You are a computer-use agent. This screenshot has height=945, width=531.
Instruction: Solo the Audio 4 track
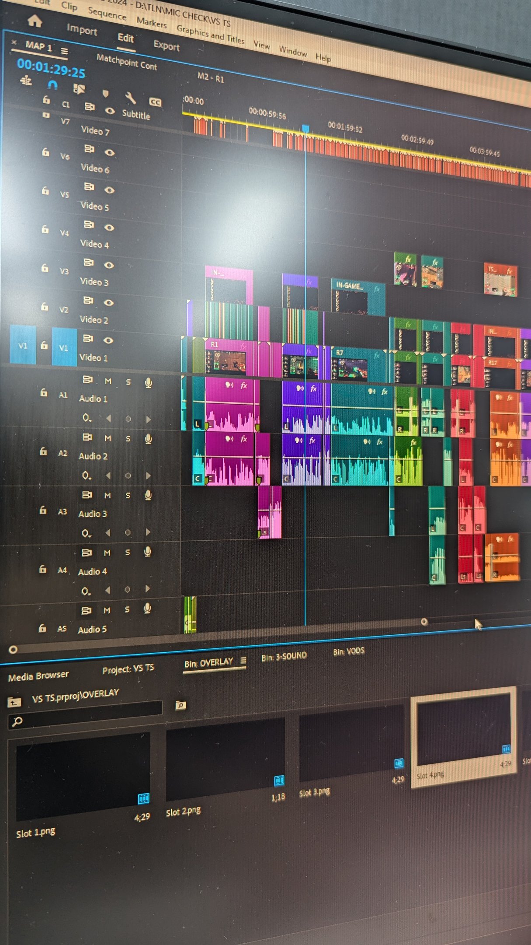[x=127, y=553]
